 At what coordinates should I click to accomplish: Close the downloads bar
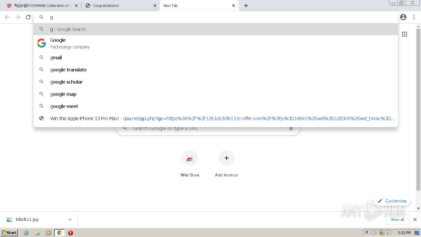point(415,220)
